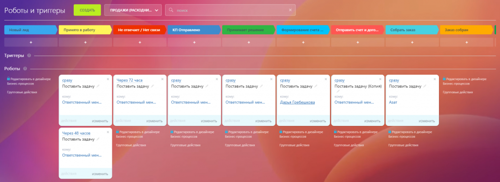Select the Принято в работу stage header

(85, 30)
